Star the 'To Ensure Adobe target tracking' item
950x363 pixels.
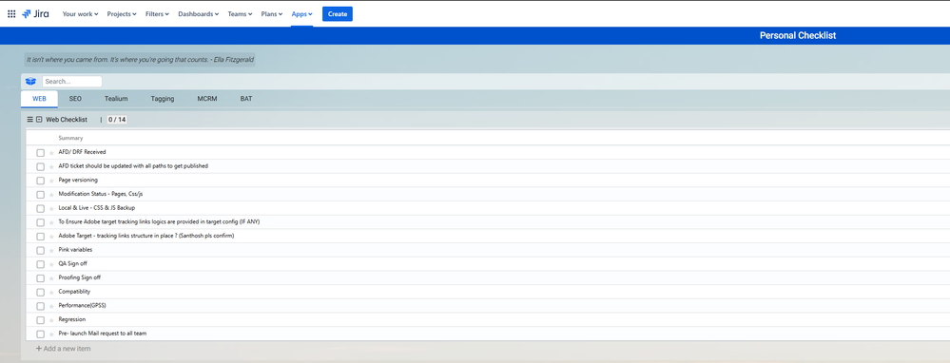[51, 222]
